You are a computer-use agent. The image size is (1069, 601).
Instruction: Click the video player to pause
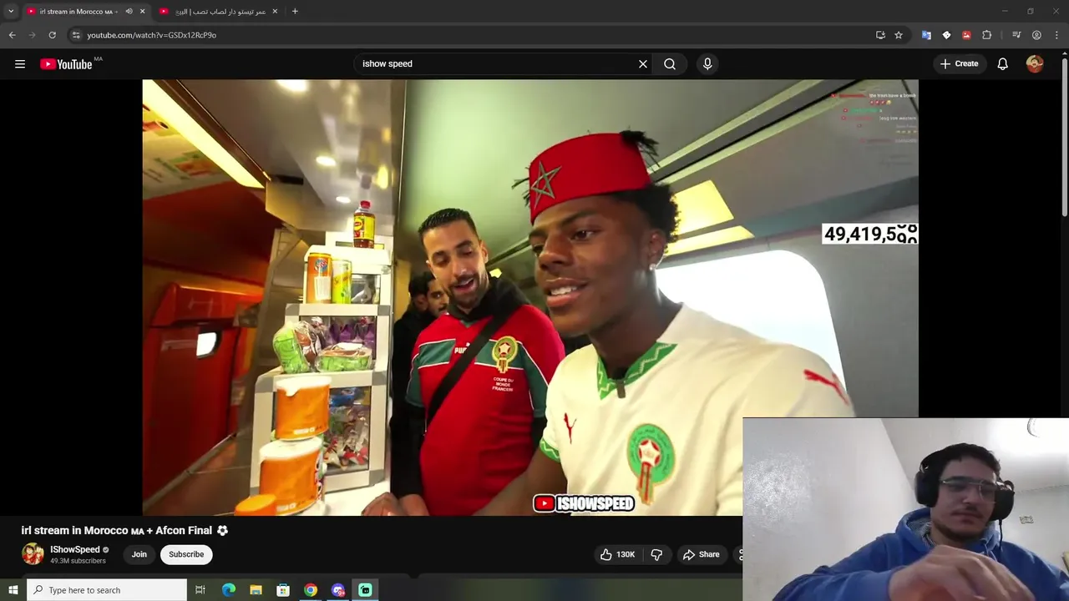point(530,297)
